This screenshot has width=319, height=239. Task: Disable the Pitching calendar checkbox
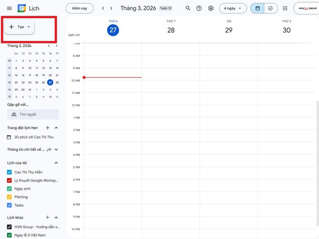point(9,197)
